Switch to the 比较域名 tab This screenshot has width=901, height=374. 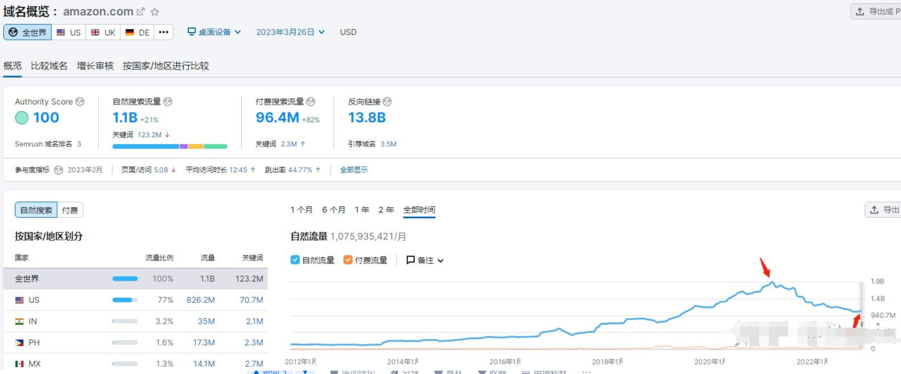(49, 66)
